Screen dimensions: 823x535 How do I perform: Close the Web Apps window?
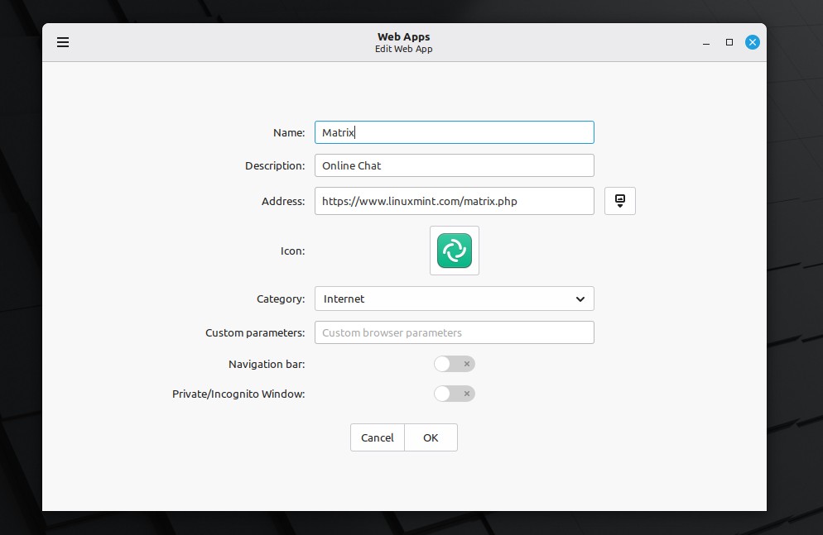pyautogui.click(x=752, y=42)
